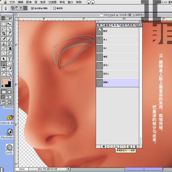Select the Crop tool in the toolbox
The image size is (172, 172).
(4, 33)
